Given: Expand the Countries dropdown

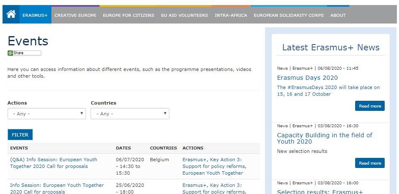Looking at the screenshot, I should [130, 114].
